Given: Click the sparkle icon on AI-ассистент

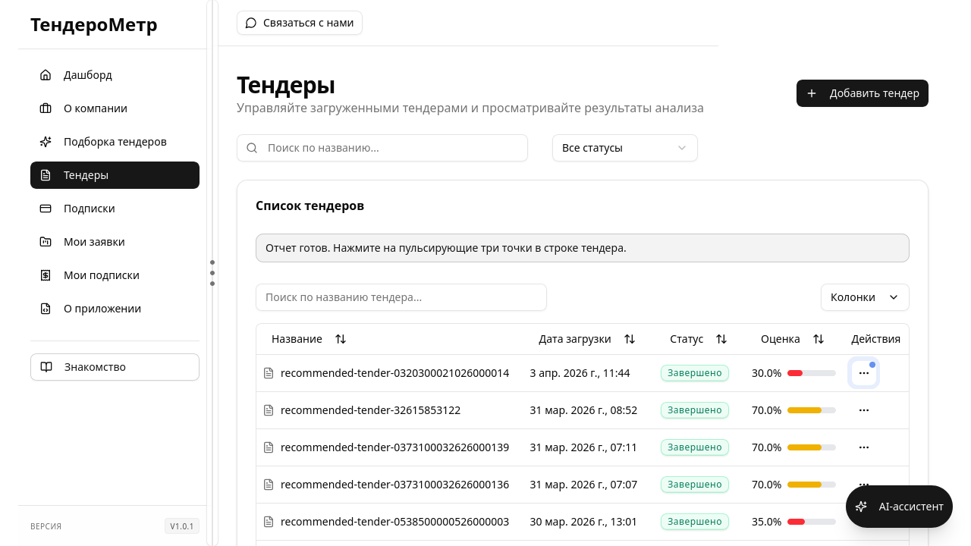Looking at the screenshot, I should point(861,507).
